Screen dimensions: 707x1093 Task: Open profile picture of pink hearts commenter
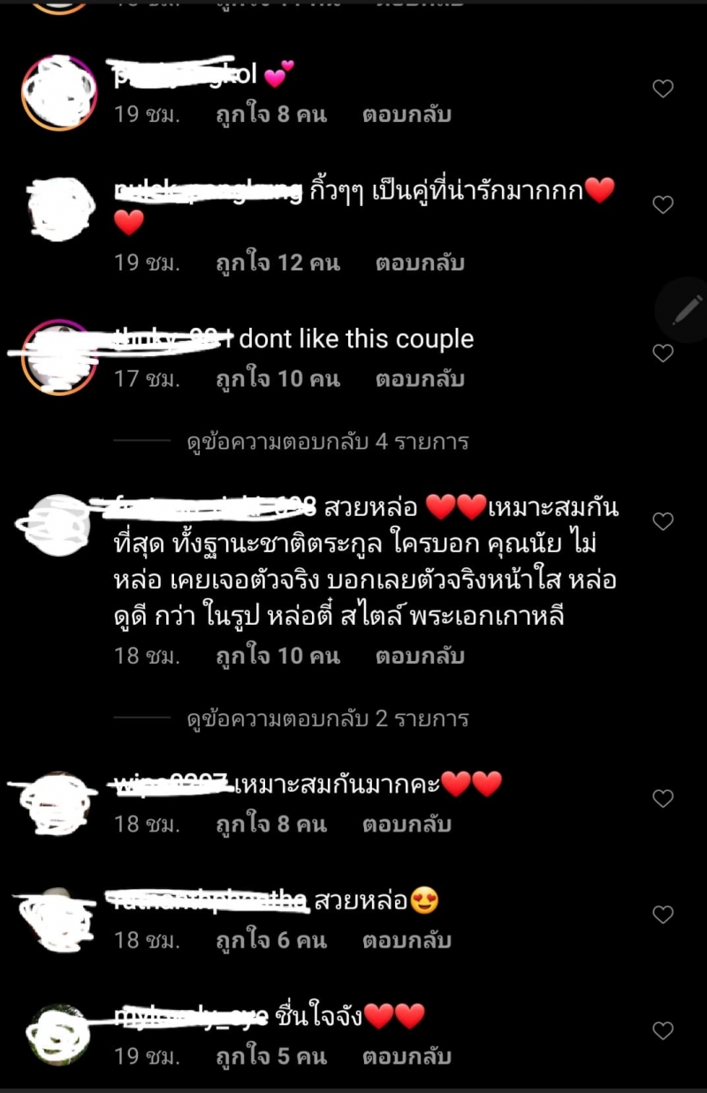tap(59, 93)
